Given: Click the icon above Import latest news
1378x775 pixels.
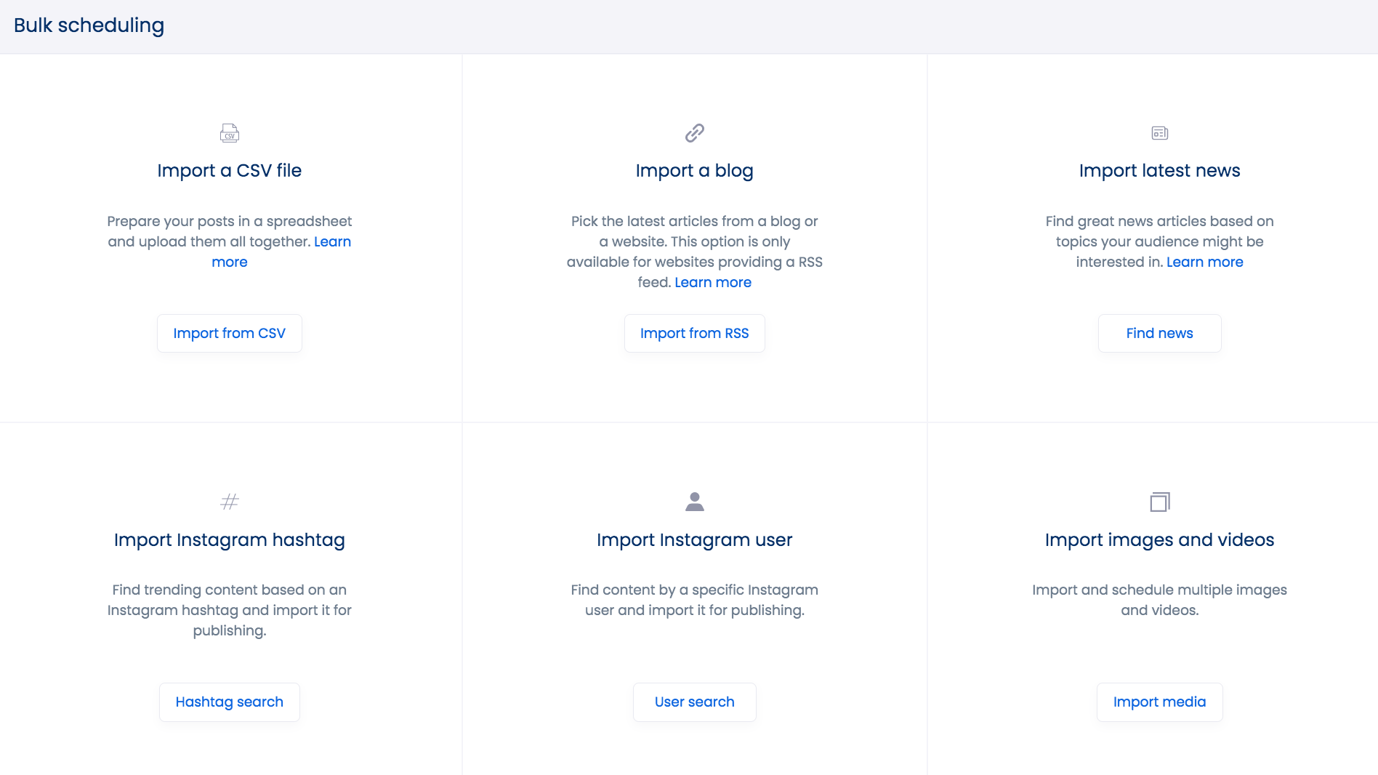Looking at the screenshot, I should pos(1159,132).
